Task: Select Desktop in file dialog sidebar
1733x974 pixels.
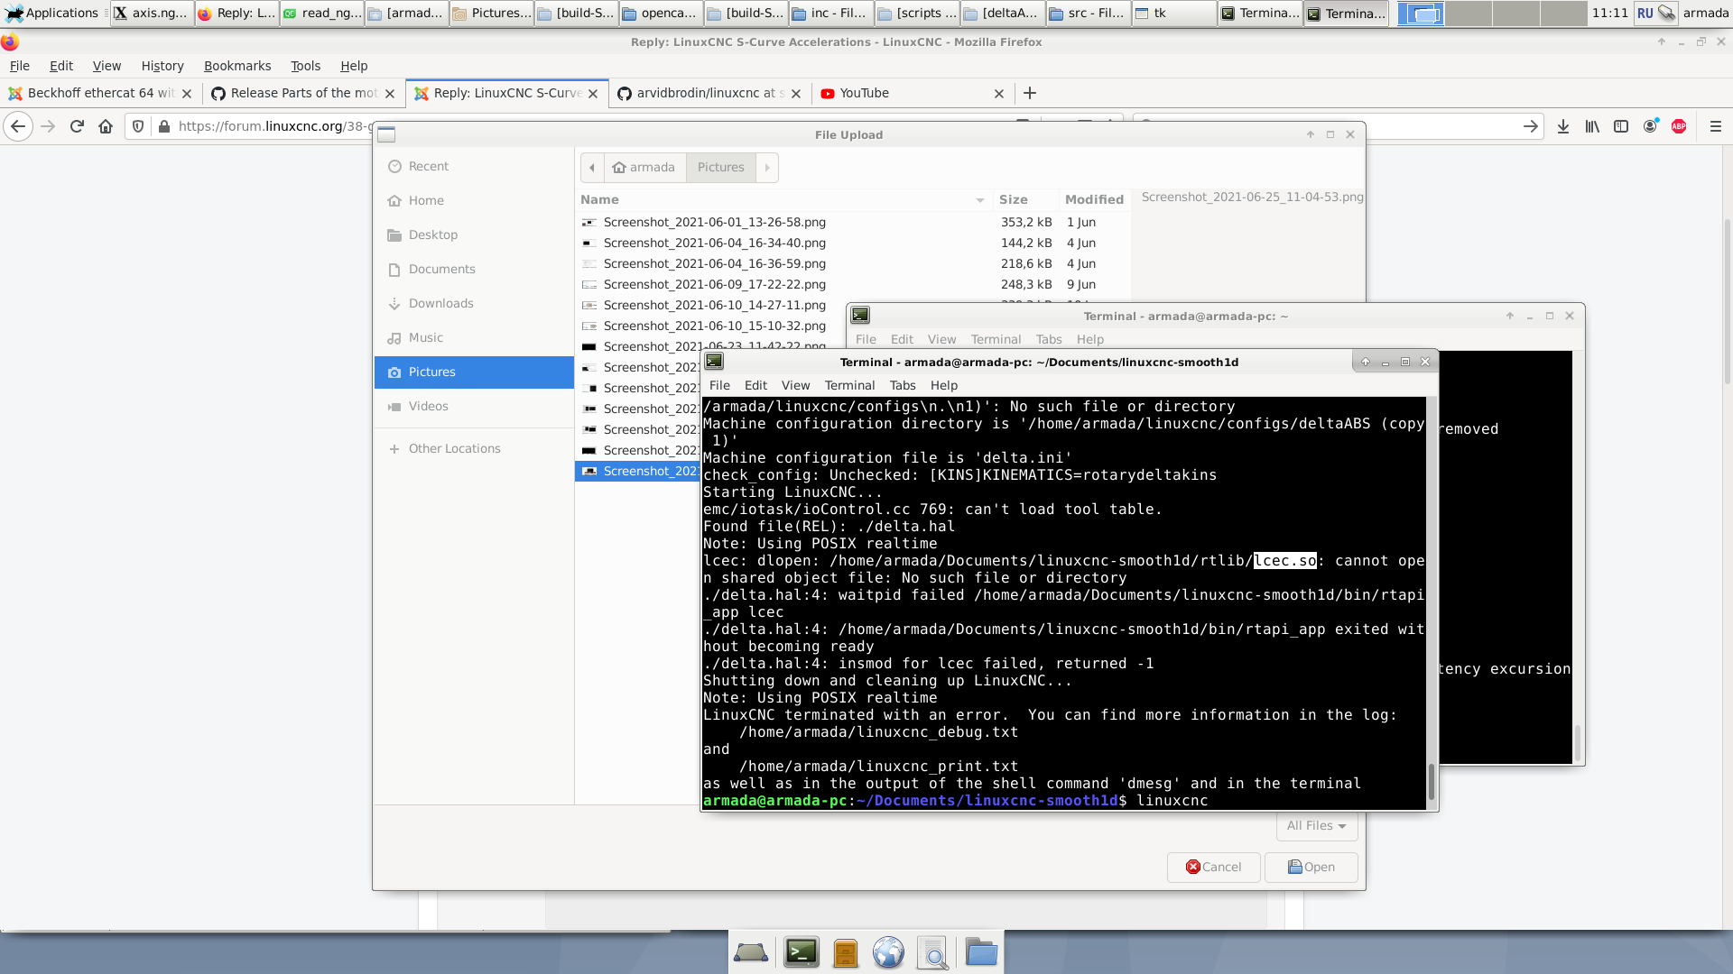Action: (x=474, y=235)
